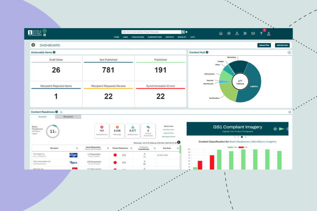
Task: Open Help using the question mark icon
Action: coord(261,33)
